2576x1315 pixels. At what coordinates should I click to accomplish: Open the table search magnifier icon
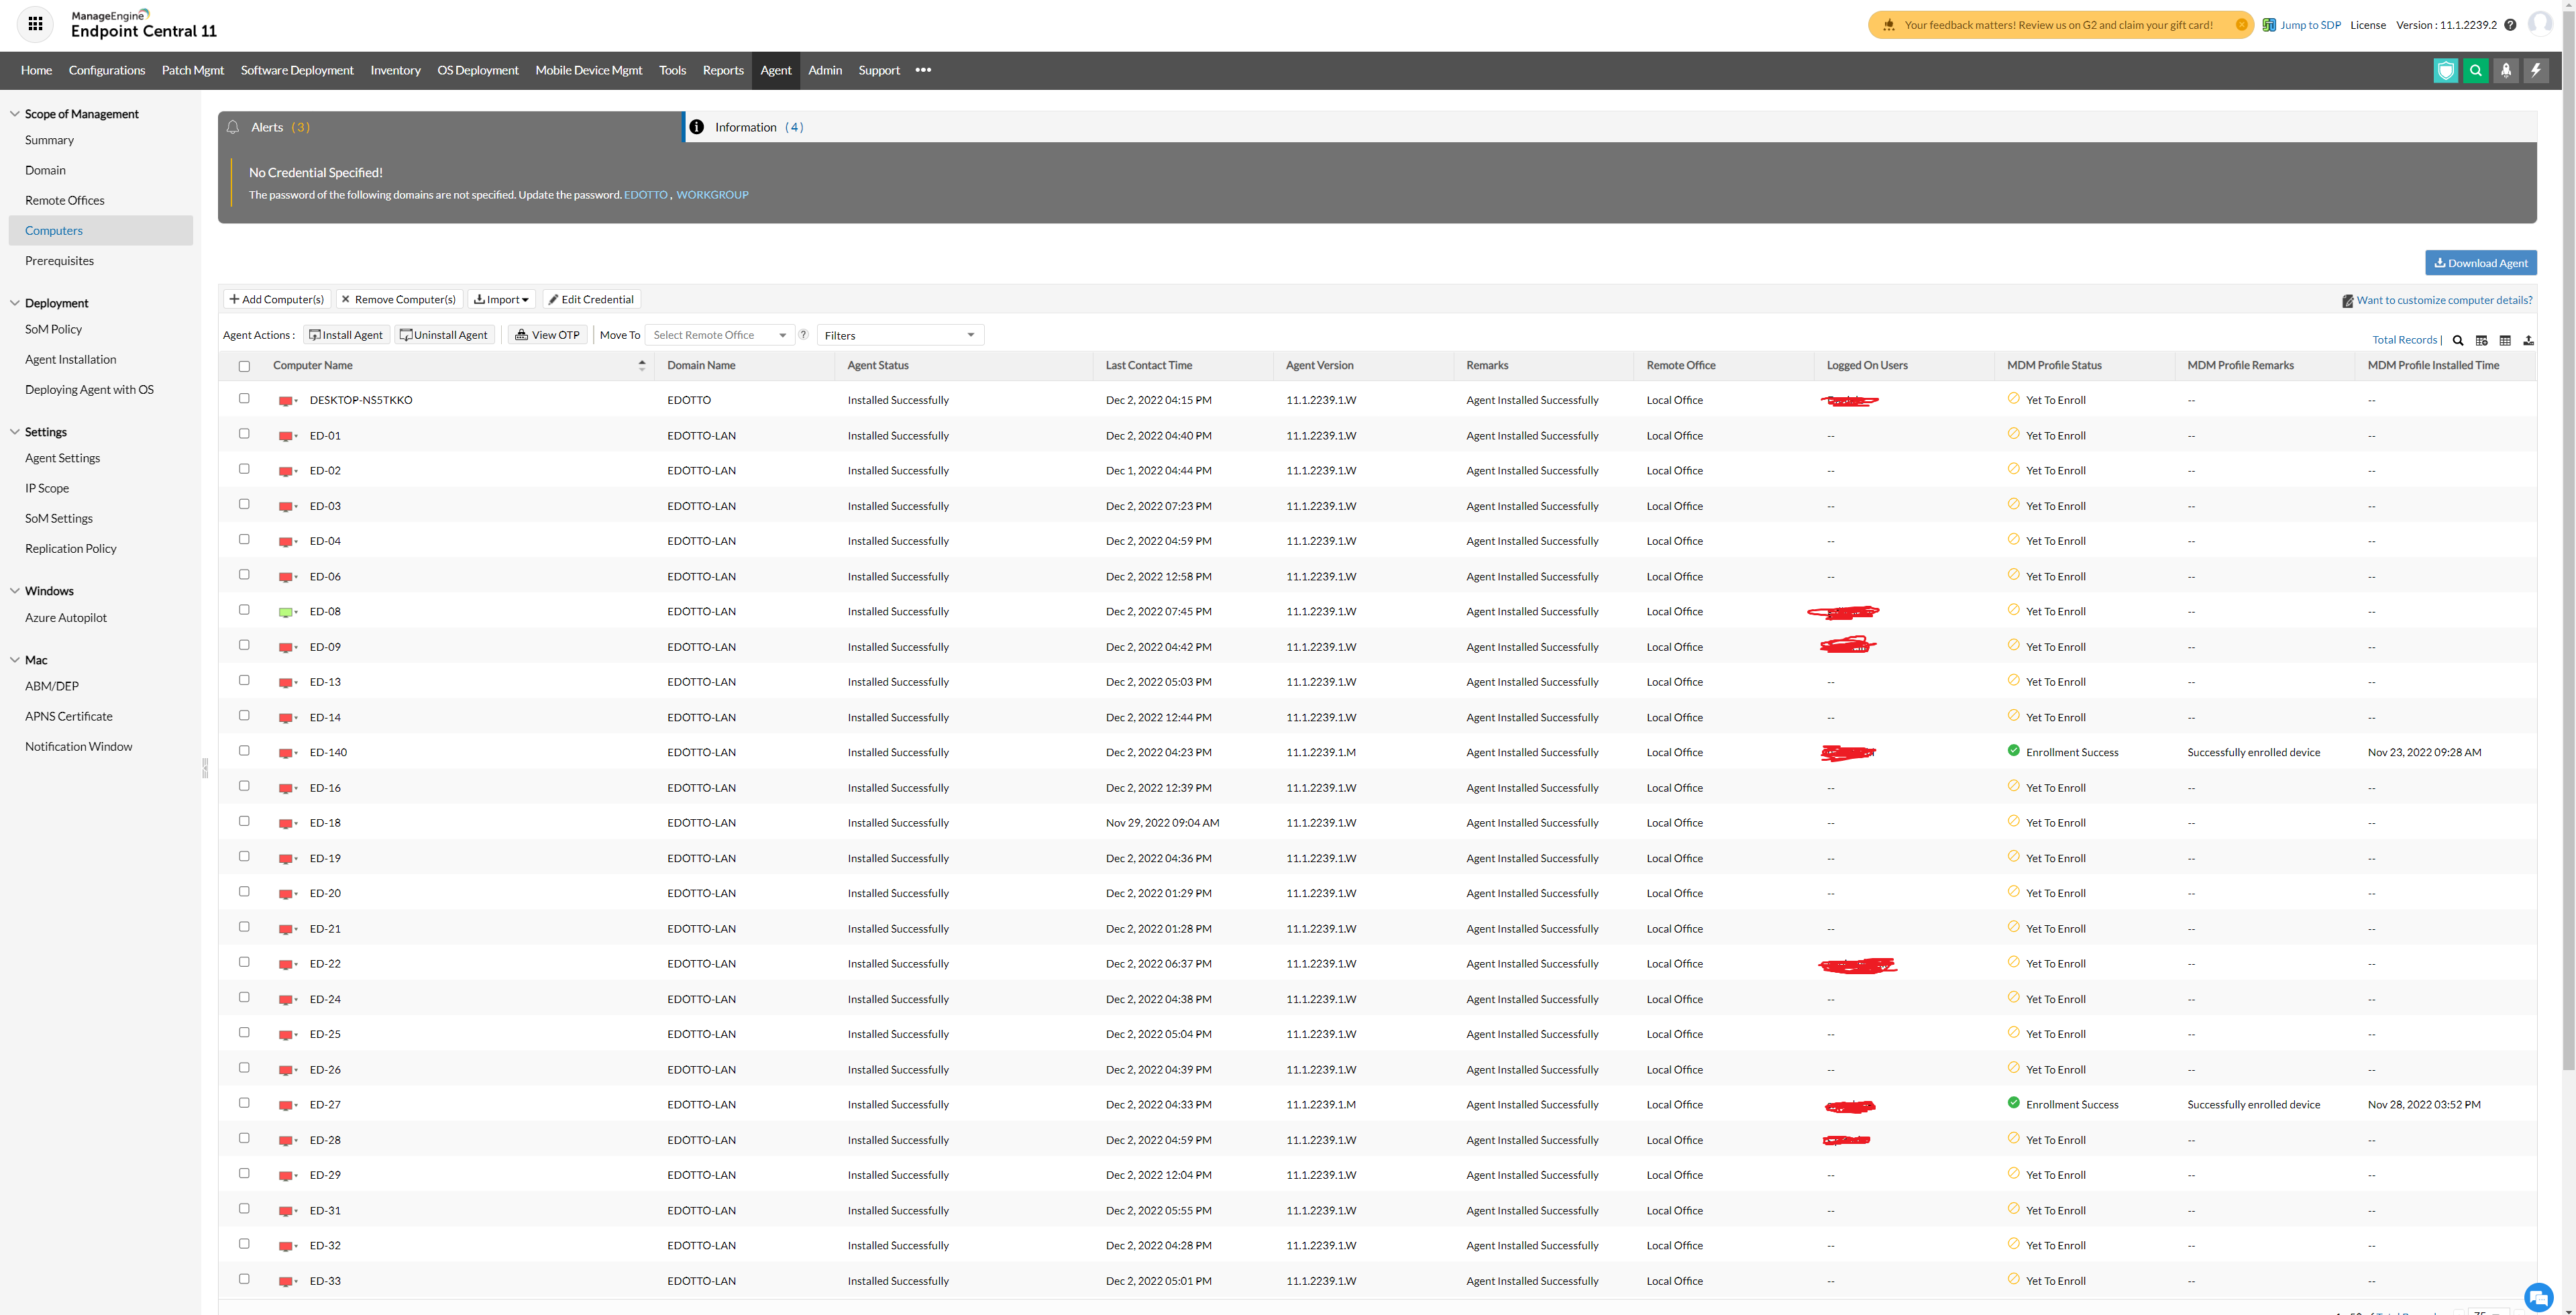pos(2457,340)
